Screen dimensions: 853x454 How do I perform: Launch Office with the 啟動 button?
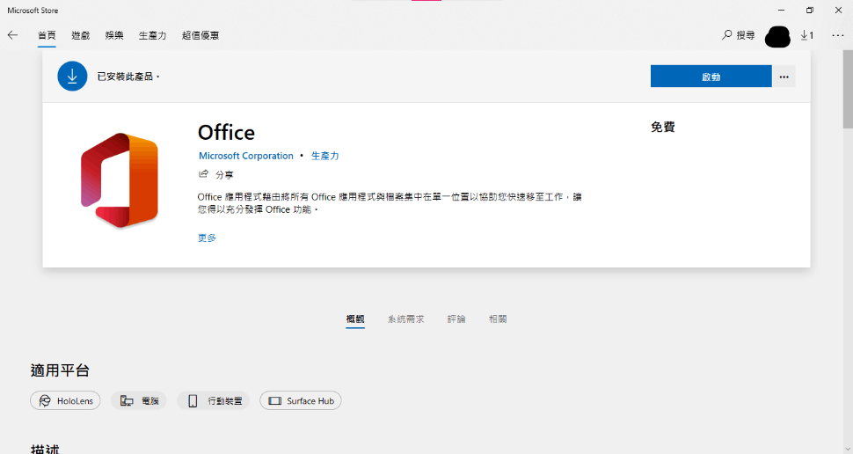711,77
